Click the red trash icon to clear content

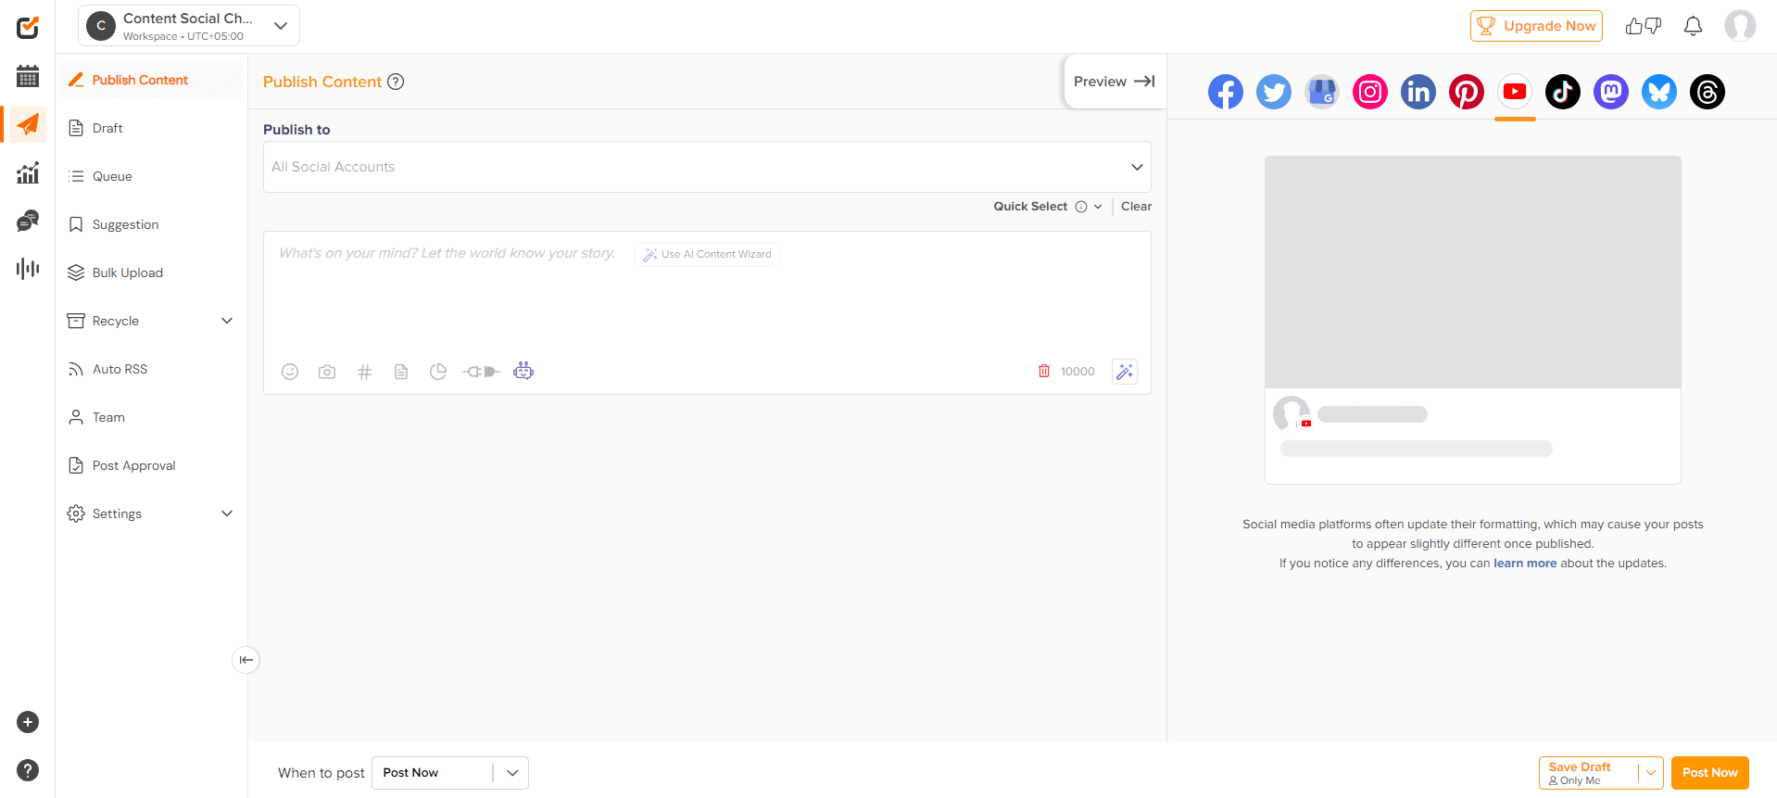[x=1044, y=371]
